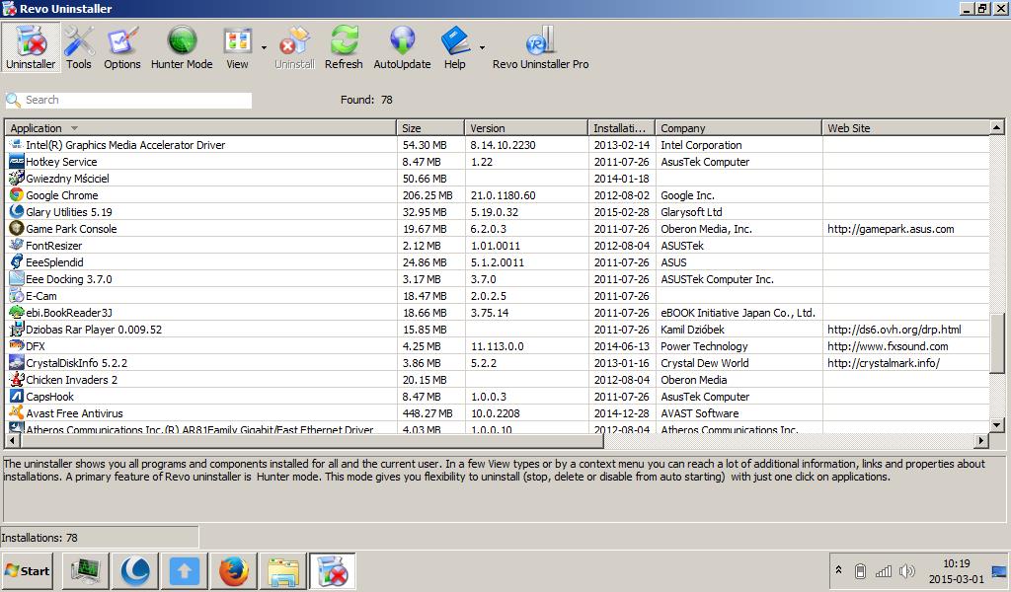The height and width of the screenshot is (592, 1011).
Task: Select the CapsHook icon
Action: click(x=17, y=397)
